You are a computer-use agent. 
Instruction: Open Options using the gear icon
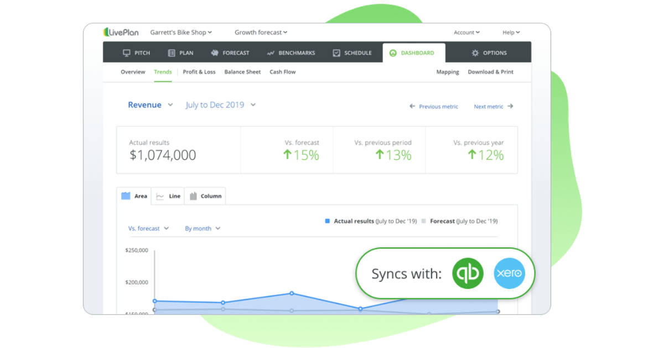pyautogui.click(x=475, y=52)
